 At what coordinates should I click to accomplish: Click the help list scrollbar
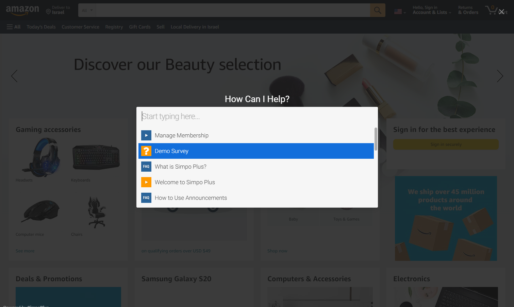(376, 139)
